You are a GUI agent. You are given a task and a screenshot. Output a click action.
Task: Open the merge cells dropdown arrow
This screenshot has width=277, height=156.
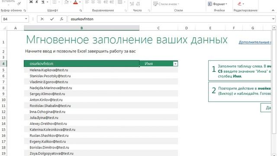[x=125, y=2]
